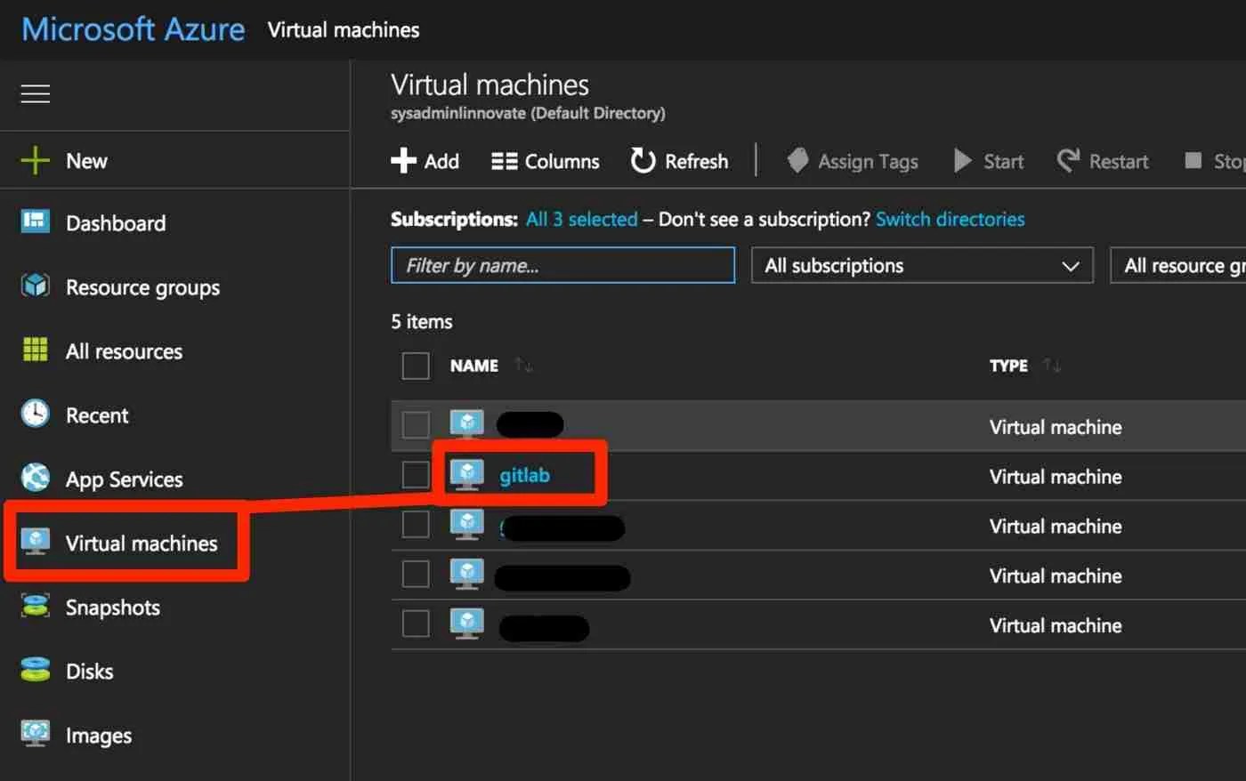
Task: Select the App Services globe icon
Action: tap(34, 479)
